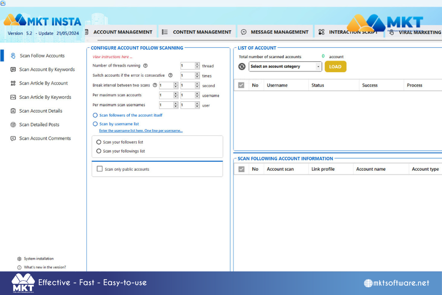Click the threads running number field
The height and width of the screenshot is (295, 442).
pos(188,66)
